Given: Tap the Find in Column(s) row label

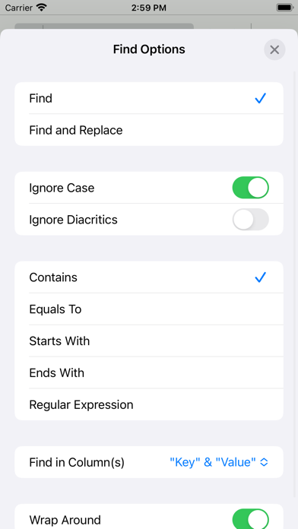Looking at the screenshot, I should coord(77,462).
